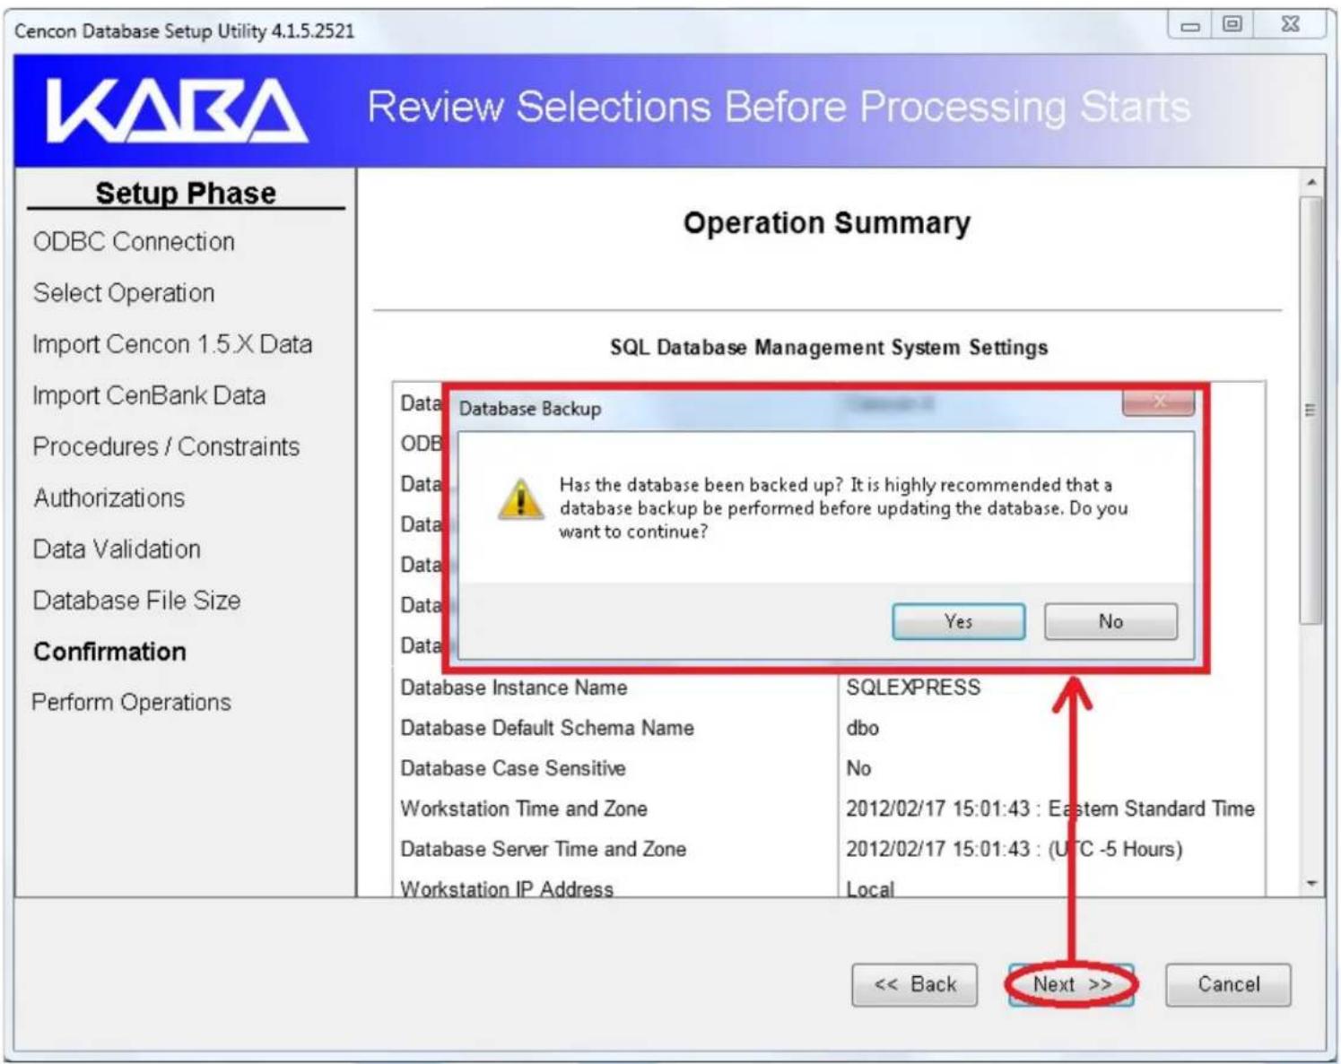Select the Confirmation phase
1341x1064 pixels.
pos(109,652)
